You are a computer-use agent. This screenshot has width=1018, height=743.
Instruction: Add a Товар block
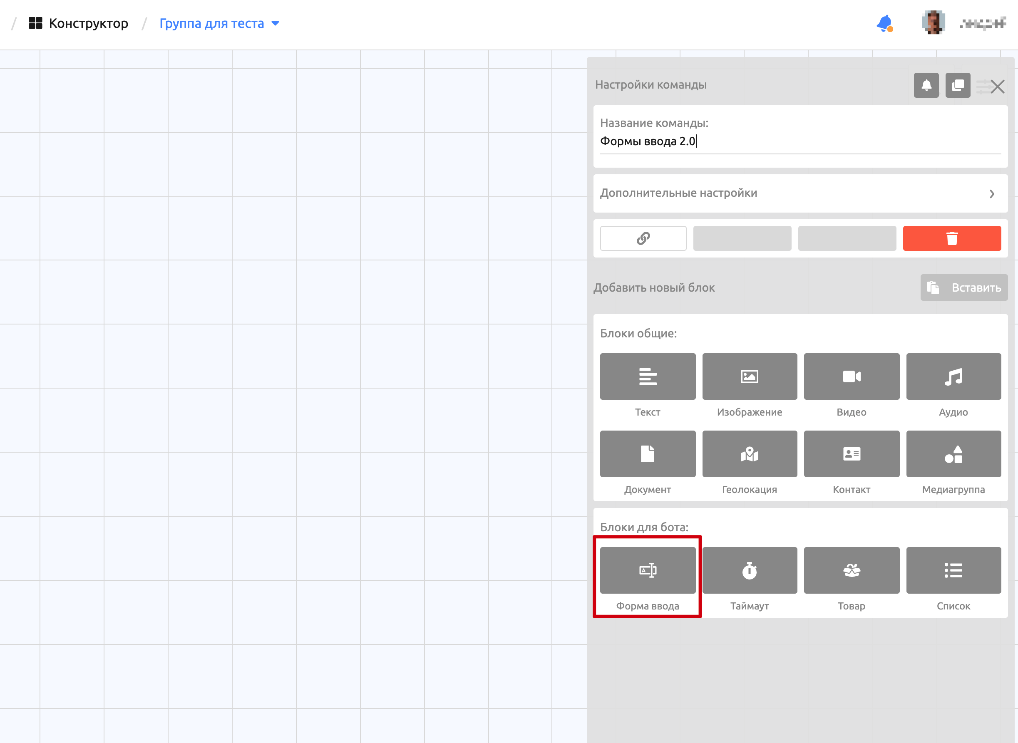[852, 570]
